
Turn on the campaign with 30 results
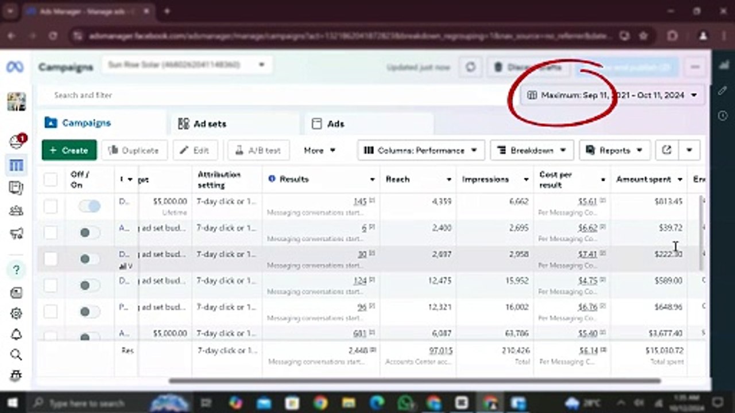[x=90, y=259]
